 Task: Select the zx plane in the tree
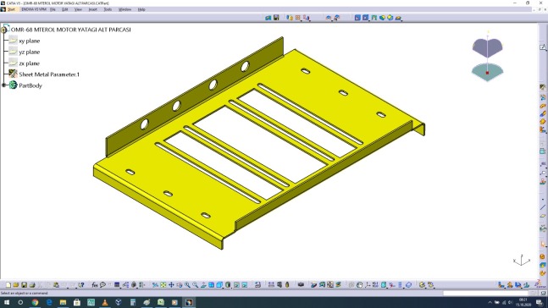tap(30, 63)
